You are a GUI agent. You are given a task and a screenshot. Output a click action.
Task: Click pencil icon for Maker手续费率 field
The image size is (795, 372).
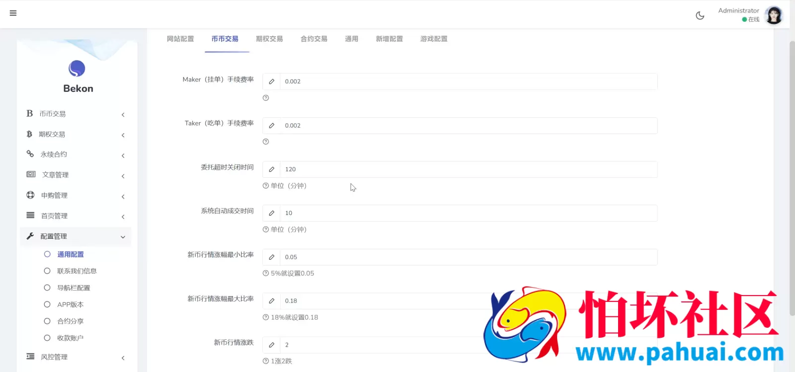tap(271, 81)
